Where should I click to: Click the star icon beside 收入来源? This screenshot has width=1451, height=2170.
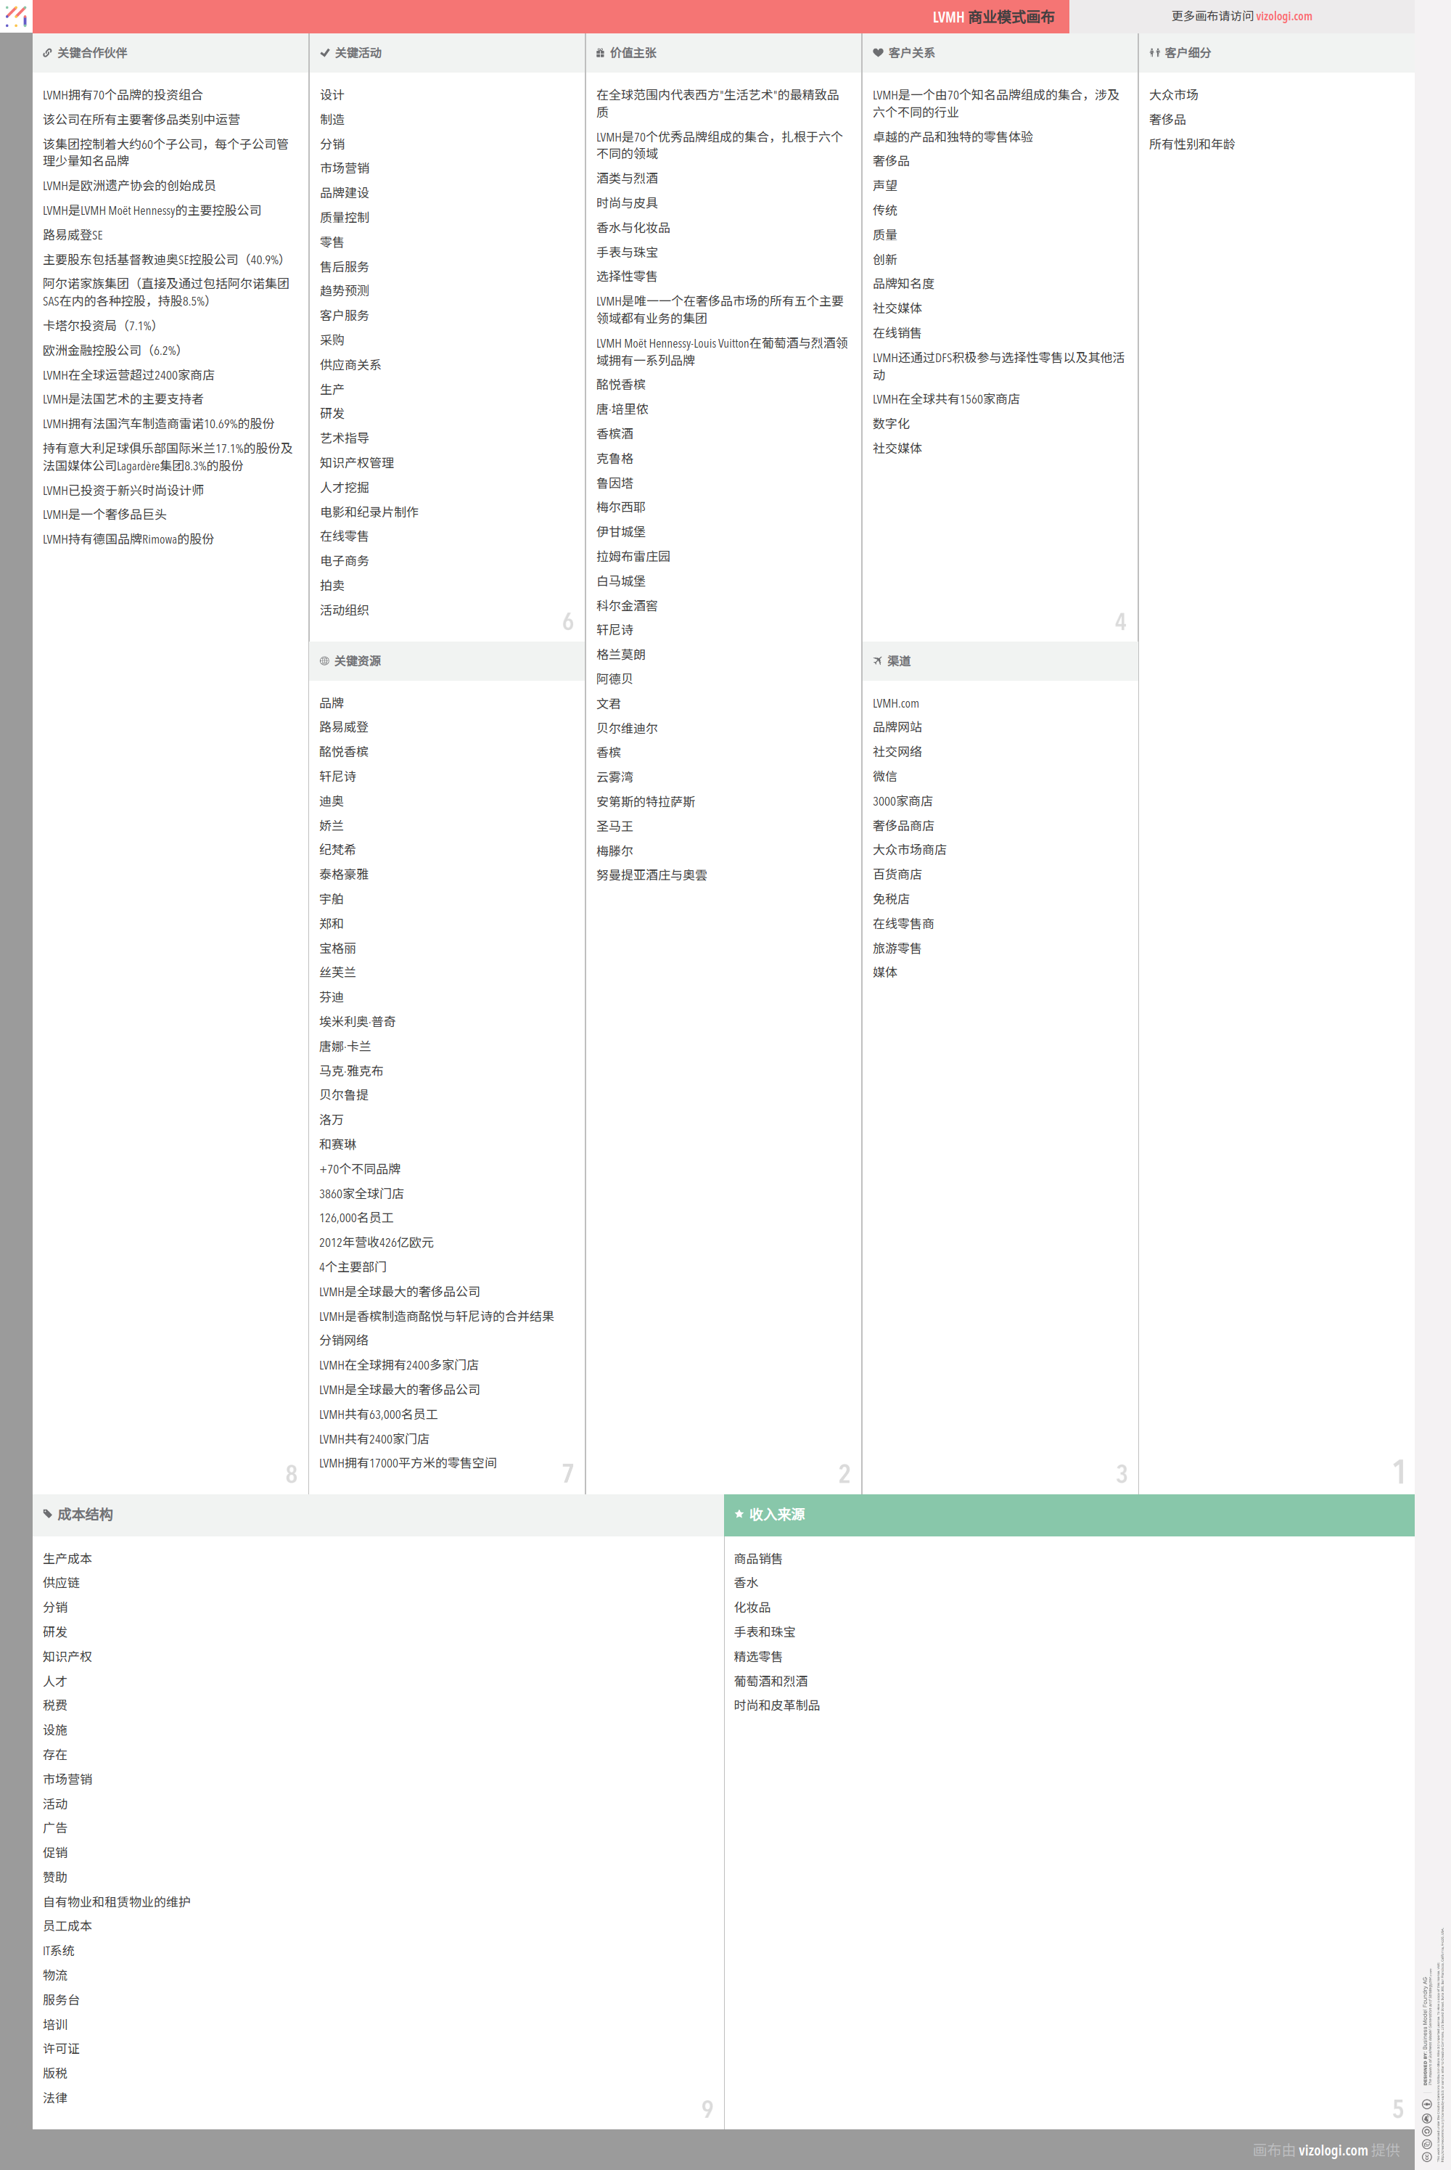point(739,1515)
